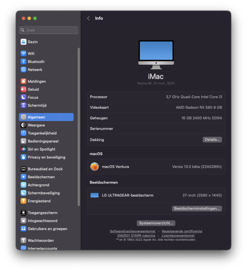Viewport: 247px width, 271px height.
Task: Click the iMac computer image
Action: (x=156, y=55)
